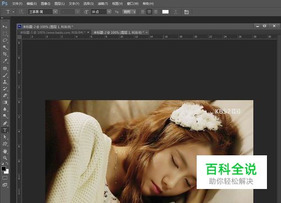The height and width of the screenshot is (203, 281).
Task: Select the Eraser tool
Action: pos(5,95)
